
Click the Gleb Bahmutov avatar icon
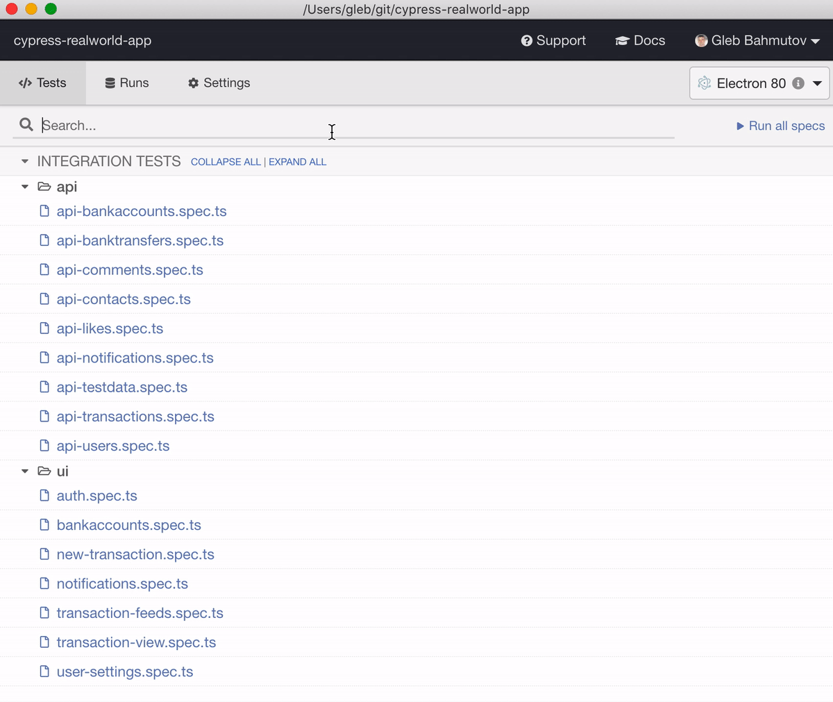click(x=701, y=40)
